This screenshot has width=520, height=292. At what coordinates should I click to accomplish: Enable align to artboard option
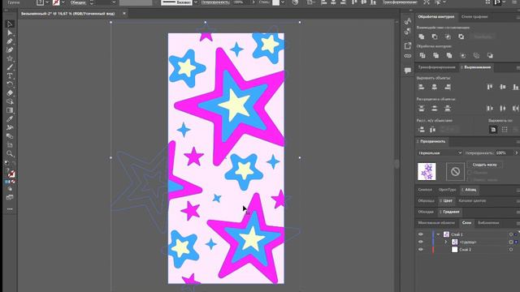click(493, 130)
